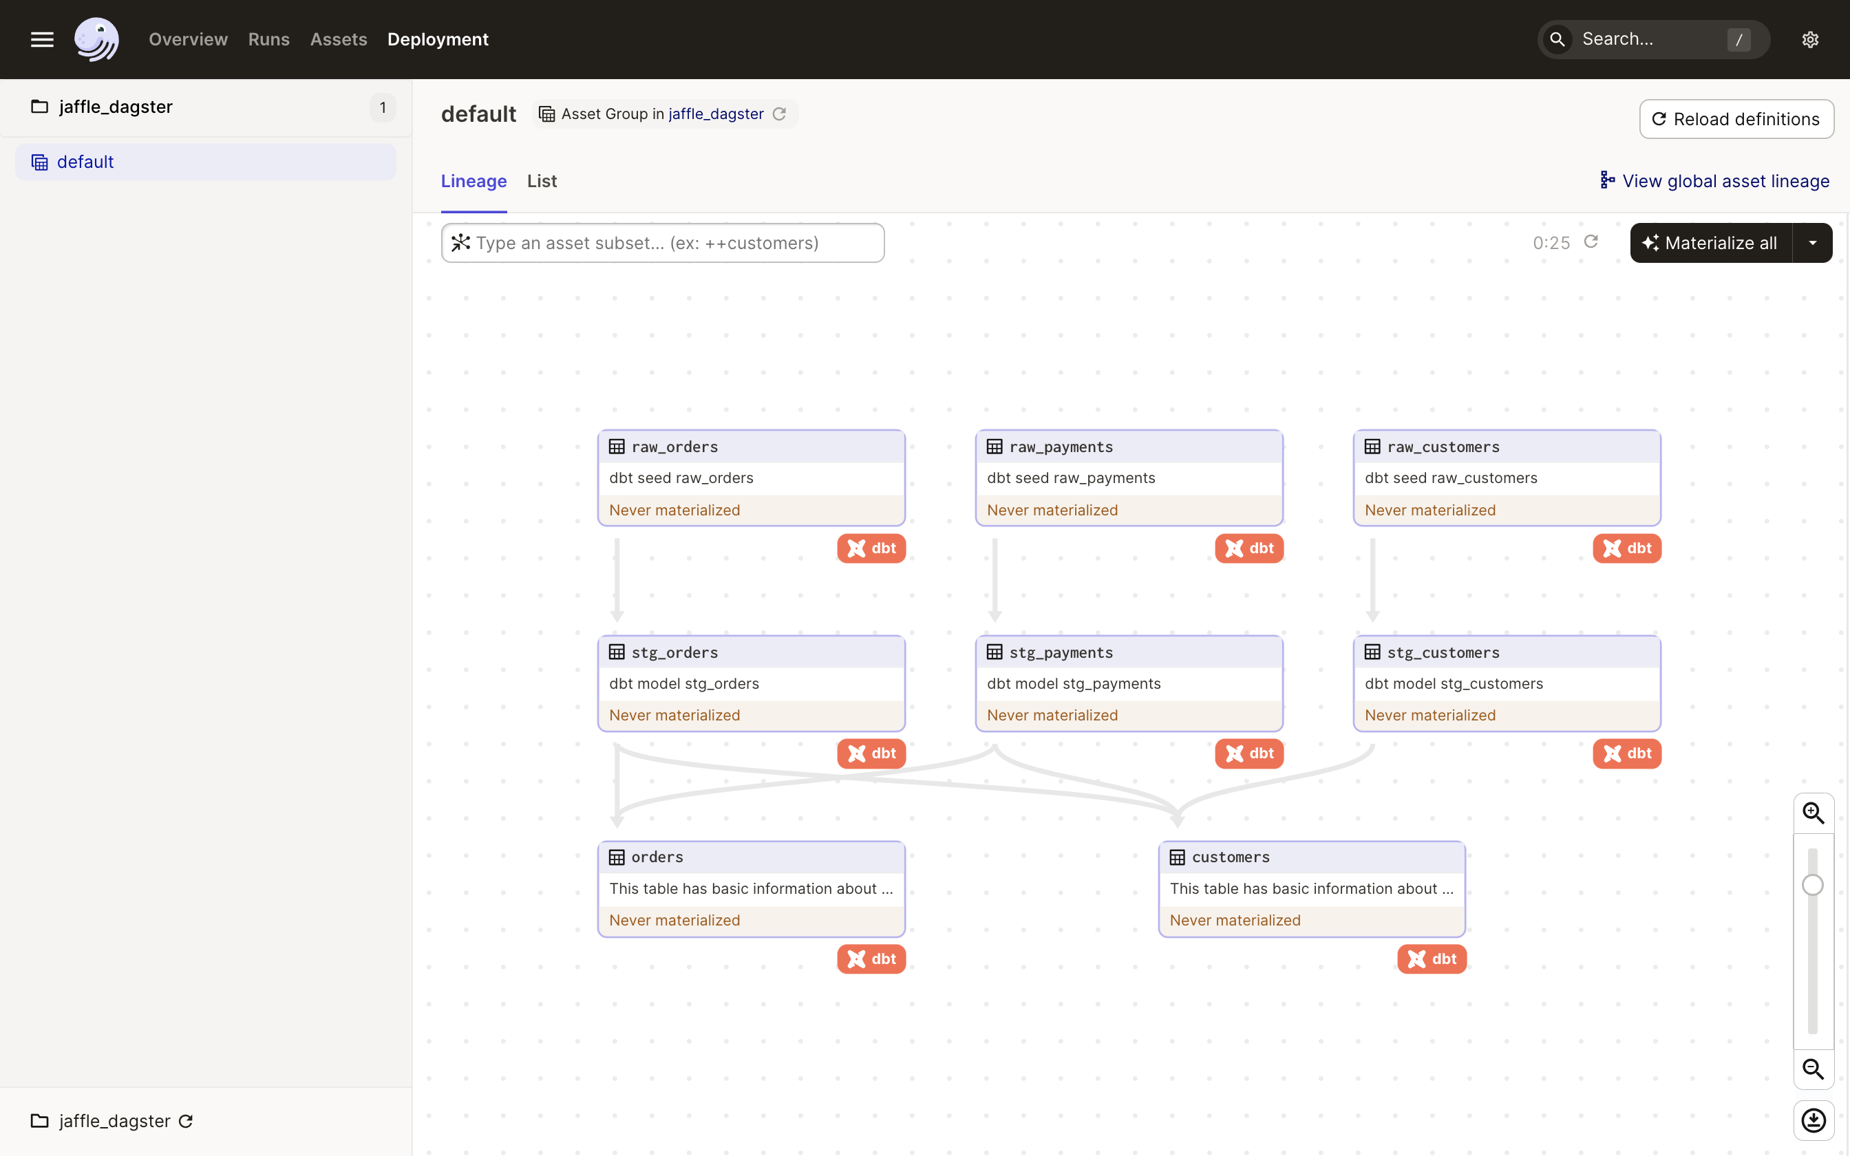Click the asset lineage view icon

pos(1605,181)
